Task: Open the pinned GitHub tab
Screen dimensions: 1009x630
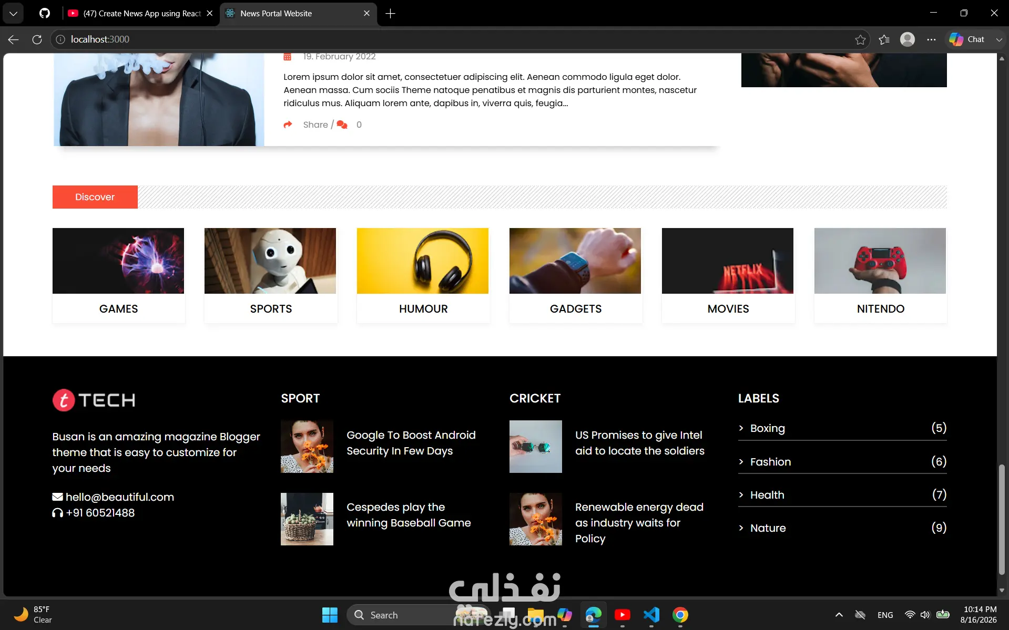Action: click(x=45, y=13)
